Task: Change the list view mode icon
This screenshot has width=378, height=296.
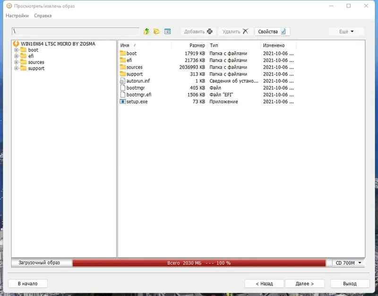Action: (168, 32)
